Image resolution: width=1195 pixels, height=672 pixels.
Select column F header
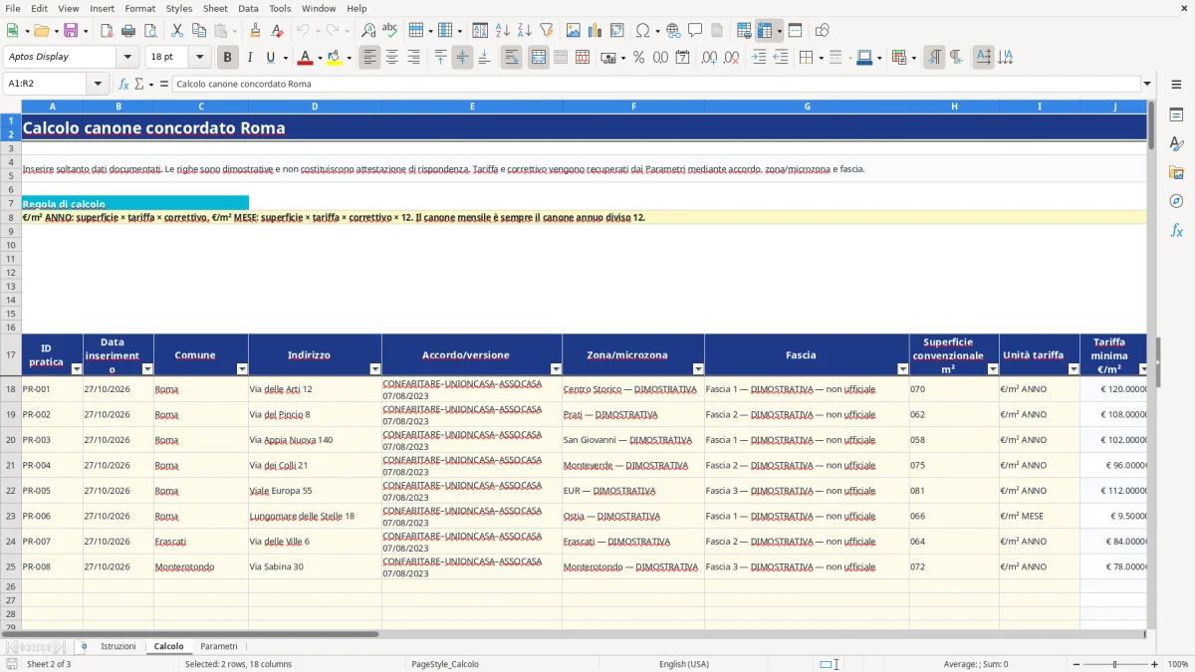coord(633,106)
